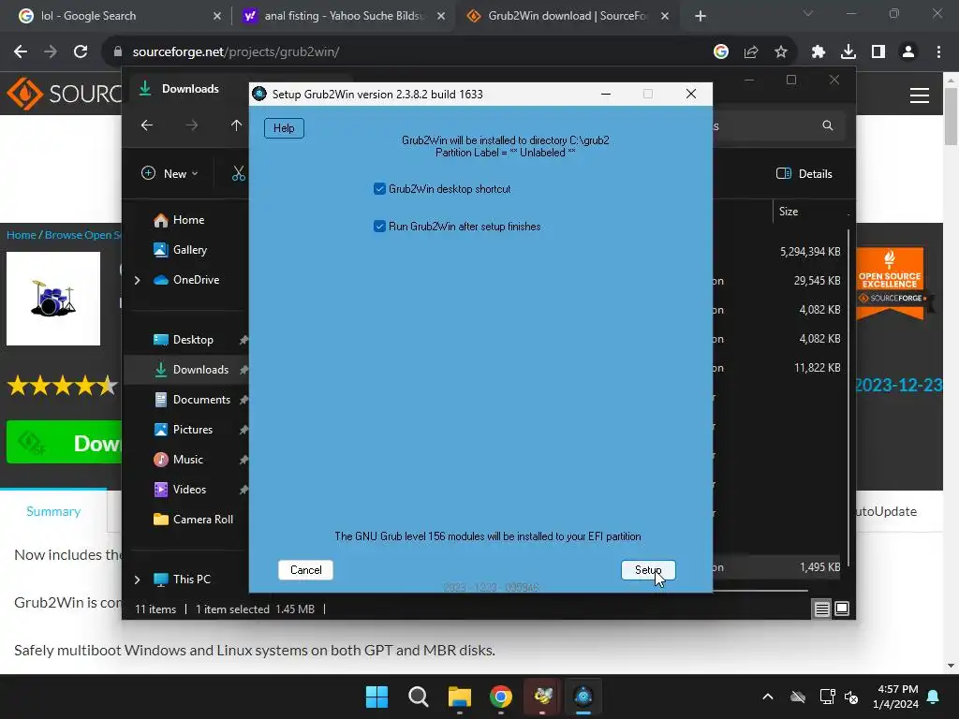Switch to Yahoo Suche browser tab
Screen dimensions: 959x719
pyautogui.click(x=343, y=16)
